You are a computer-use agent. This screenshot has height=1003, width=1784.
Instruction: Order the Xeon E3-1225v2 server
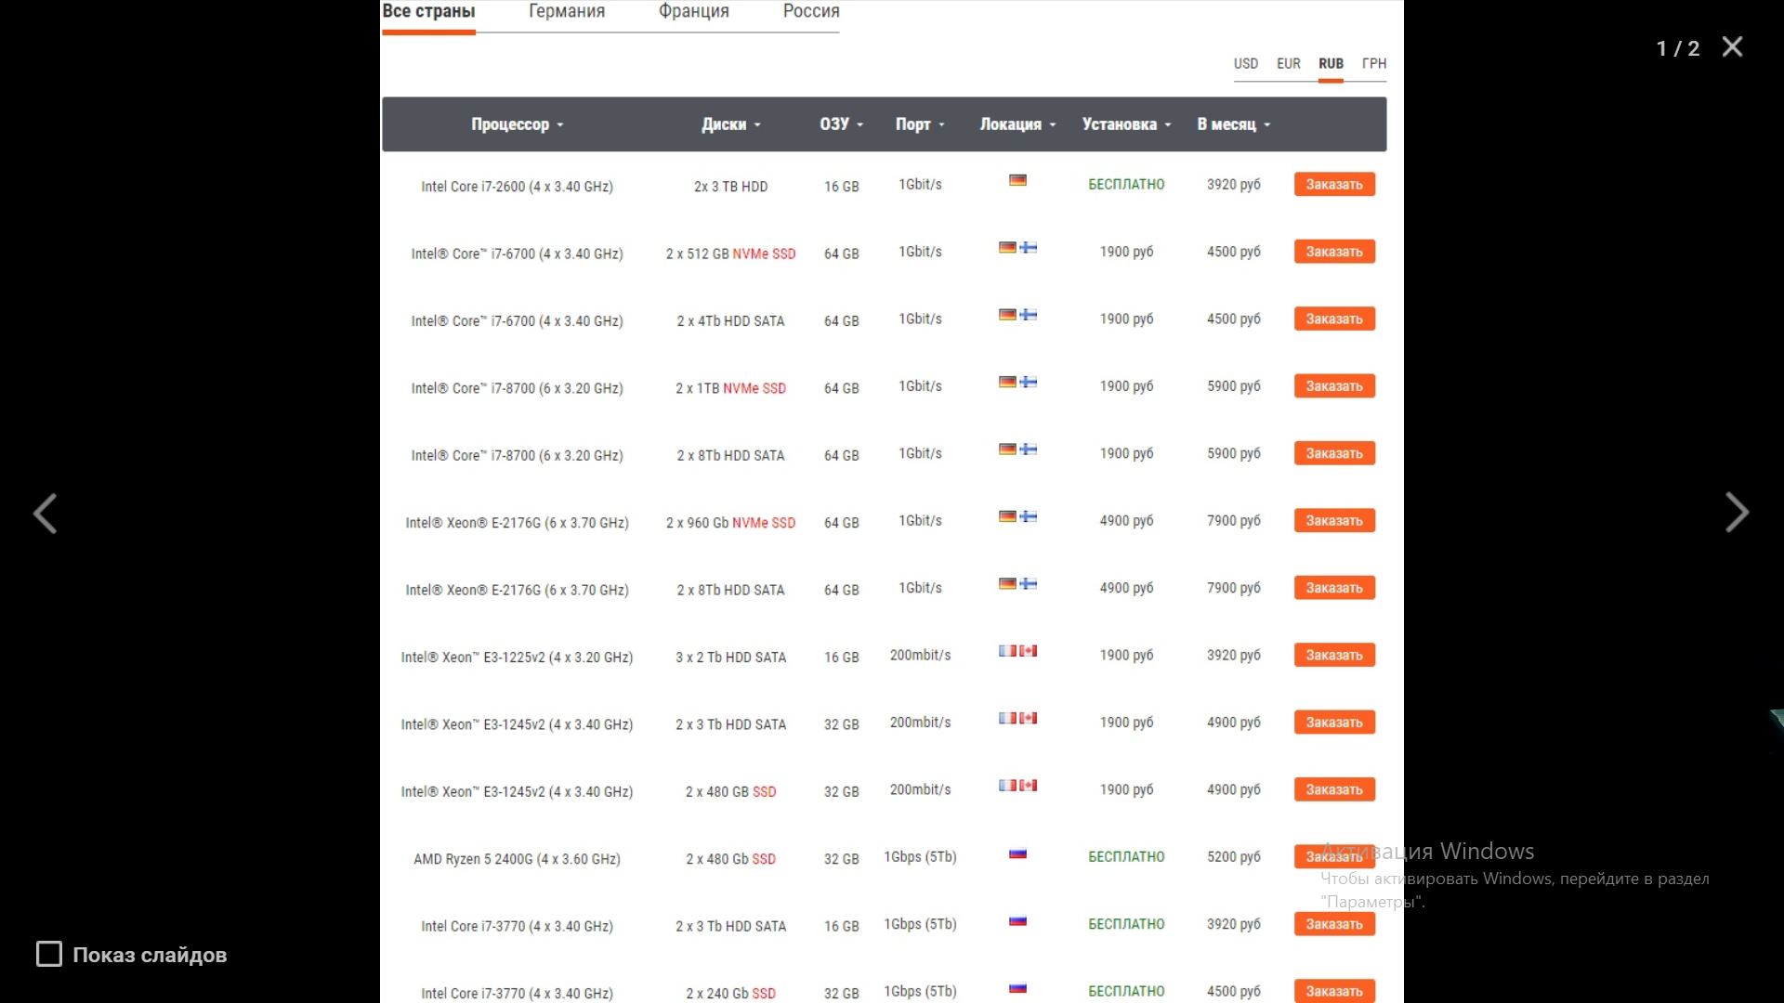[1334, 655]
